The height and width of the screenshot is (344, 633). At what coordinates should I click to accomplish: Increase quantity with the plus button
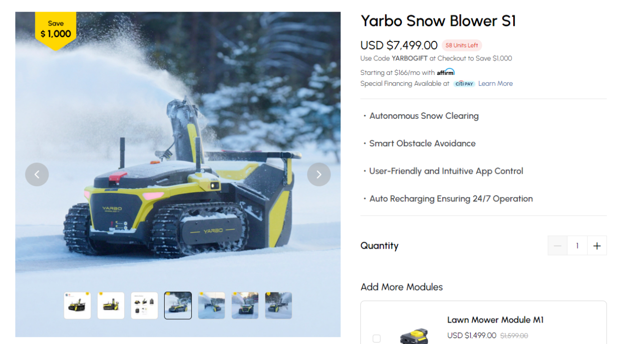click(x=597, y=246)
